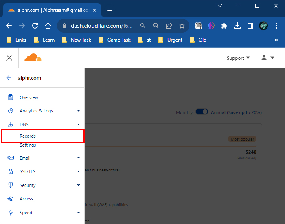The width and height of the screenshot is (285, 224).
Task: Open the Email menu item
Action: [x=25, y=158]
